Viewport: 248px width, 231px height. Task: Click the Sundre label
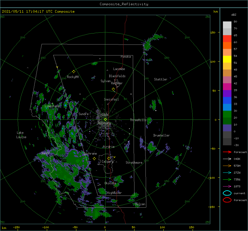coord(83,114)
